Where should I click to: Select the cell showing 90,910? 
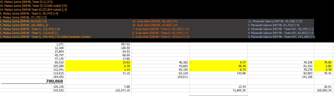click(33, 62)
